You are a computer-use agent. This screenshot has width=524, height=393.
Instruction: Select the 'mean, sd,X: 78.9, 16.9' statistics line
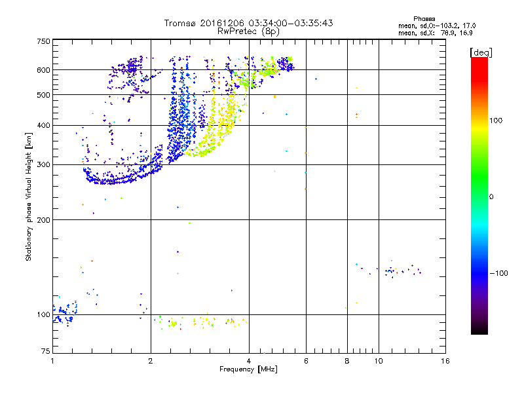[x=435, y=33]
